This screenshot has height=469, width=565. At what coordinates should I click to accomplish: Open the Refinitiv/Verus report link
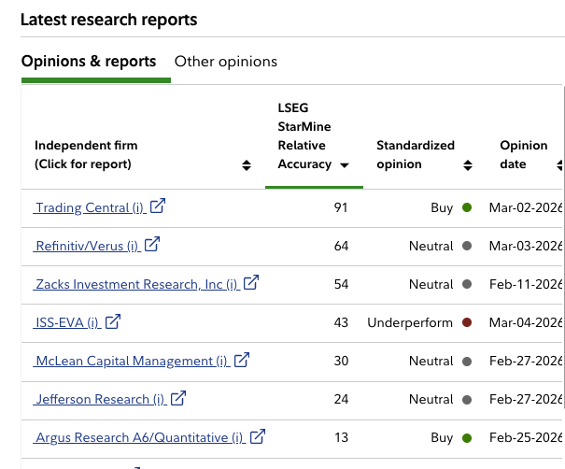(85, 246)
